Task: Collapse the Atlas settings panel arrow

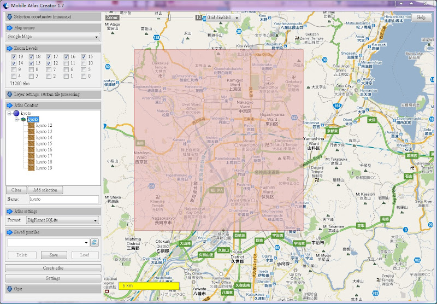Action: tap(9, 211)
